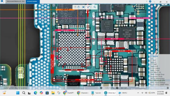Click the QET5100 chip on the board
Image resolution: width=170 pixels, height=96 pixels.
(127, 34)
